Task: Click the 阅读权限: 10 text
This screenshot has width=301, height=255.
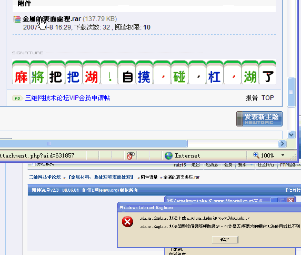Action: point(133,27)
